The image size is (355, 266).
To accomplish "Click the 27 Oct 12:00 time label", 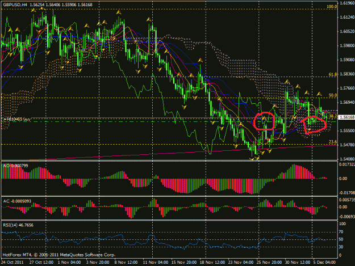I will (41, 263).
